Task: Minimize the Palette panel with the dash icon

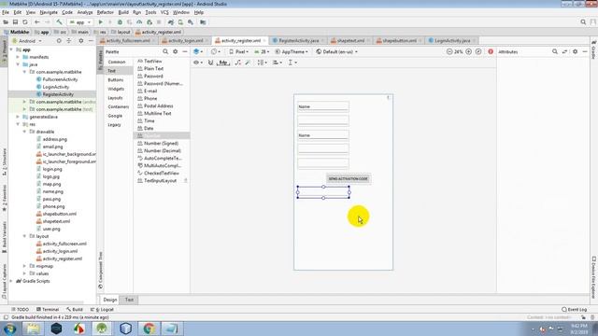Action: coord(185,51)
